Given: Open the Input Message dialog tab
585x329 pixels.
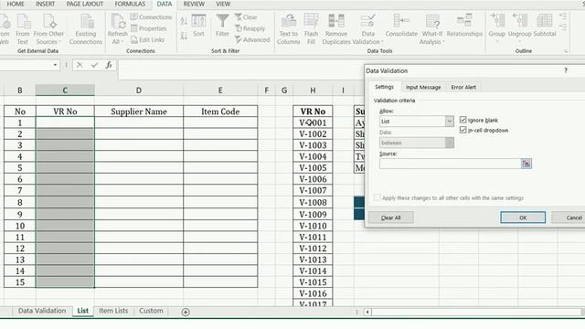Looking at the screenshot, I should coord(423,88).
